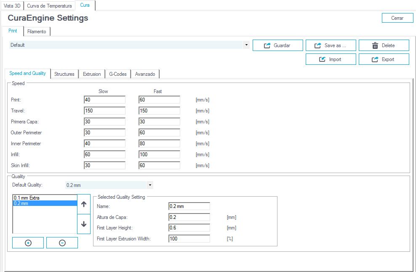Export the print profile
This screenshot has height=272, width=416.
pos(384,59)
